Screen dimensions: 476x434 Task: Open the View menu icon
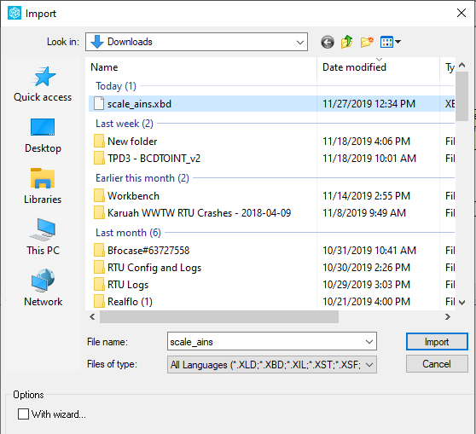click(x=391, y=42)
